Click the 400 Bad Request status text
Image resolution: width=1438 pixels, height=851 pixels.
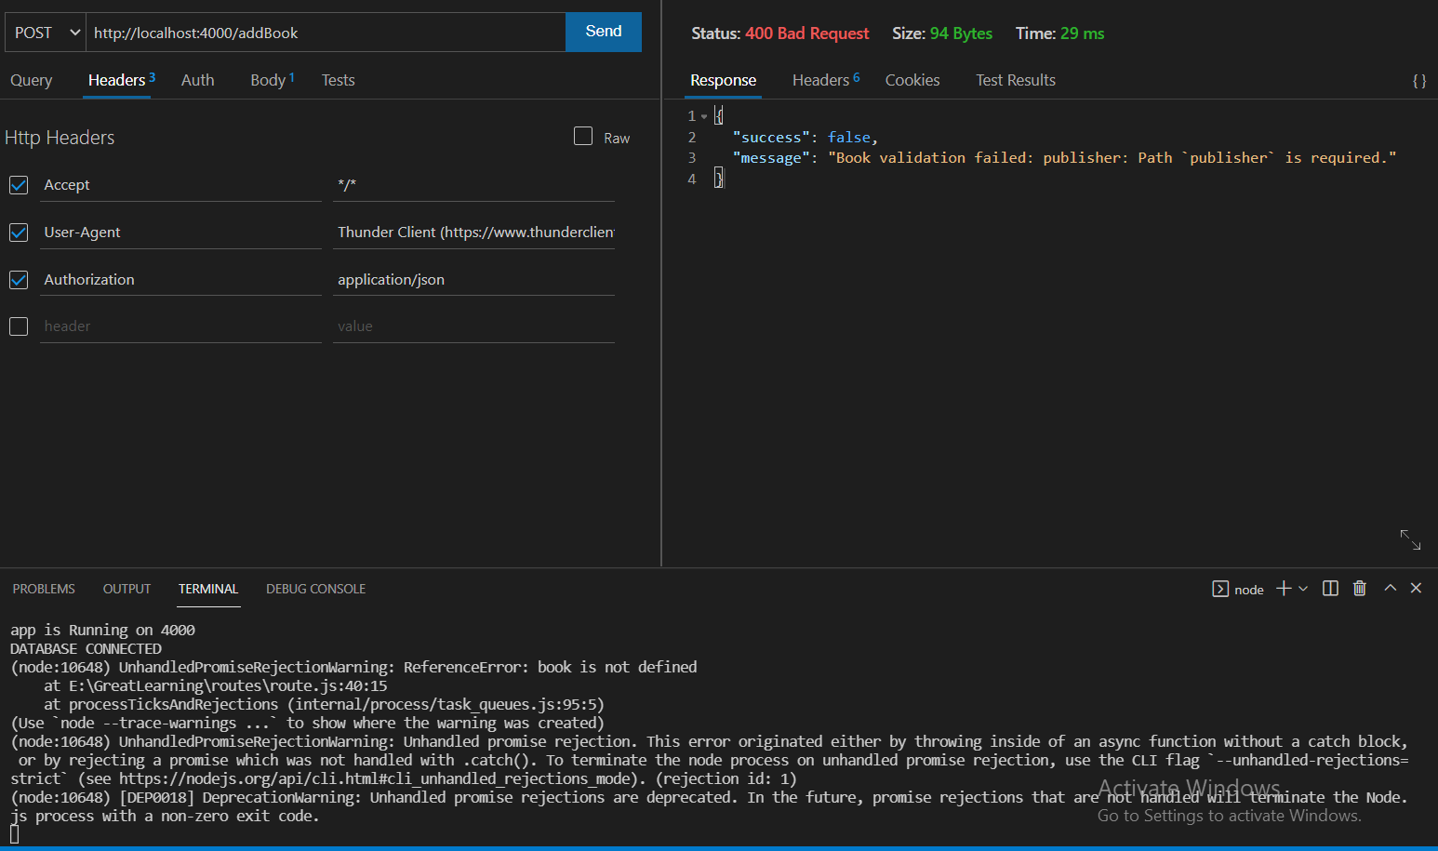[807, 33]
